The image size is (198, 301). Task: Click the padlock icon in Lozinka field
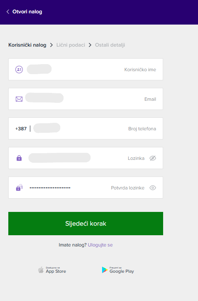[x=19, y=158]
